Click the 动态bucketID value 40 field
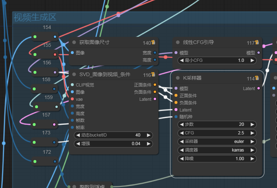Image resolution: width=277 pixels, height=188 pixels. pyautogui.click(x=113, y=135)
